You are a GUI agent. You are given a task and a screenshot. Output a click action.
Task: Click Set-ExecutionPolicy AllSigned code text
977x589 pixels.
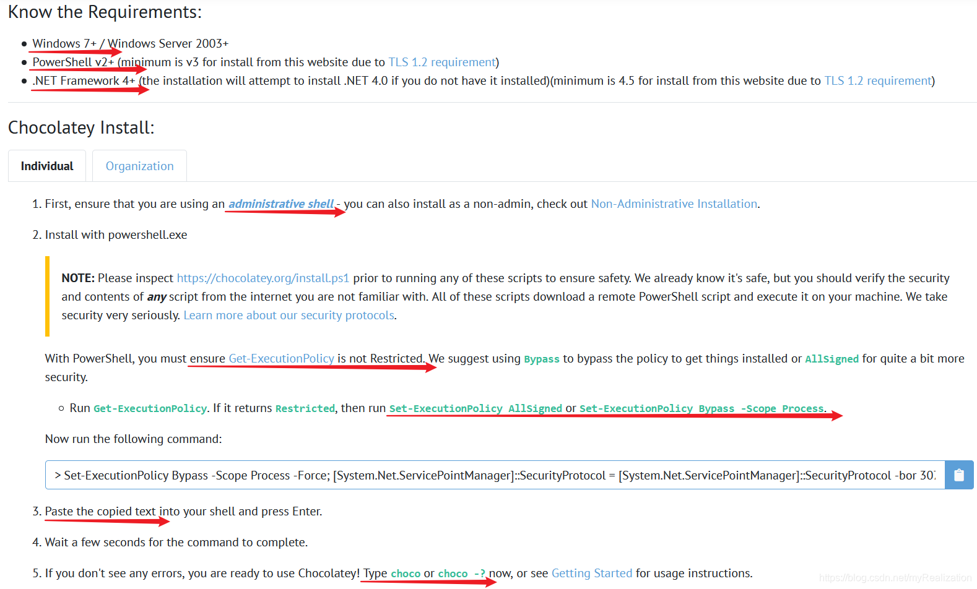point(475,408)
